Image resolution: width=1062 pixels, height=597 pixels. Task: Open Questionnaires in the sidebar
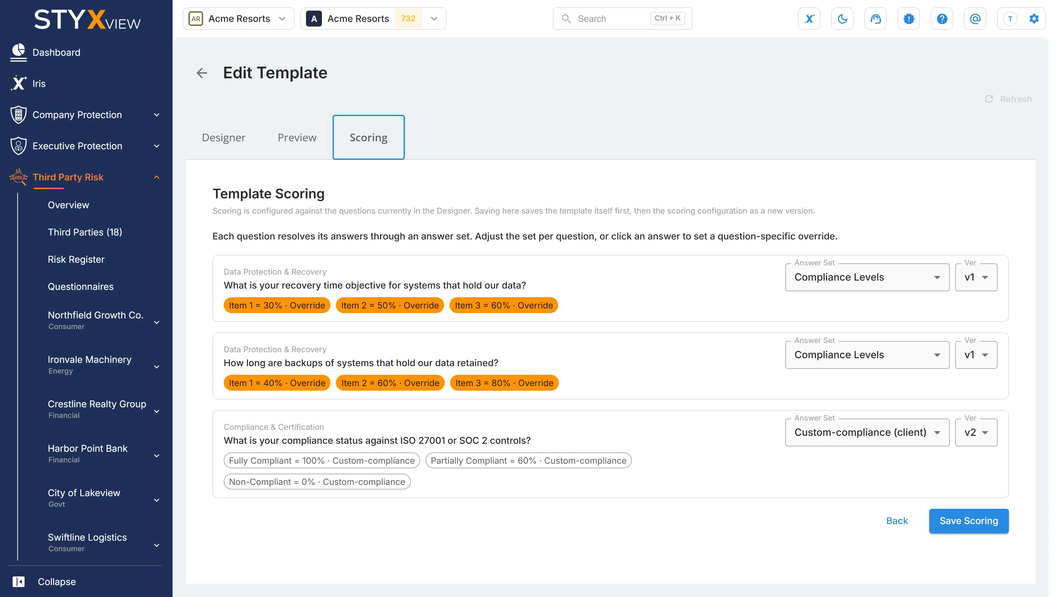pos(80,286)
